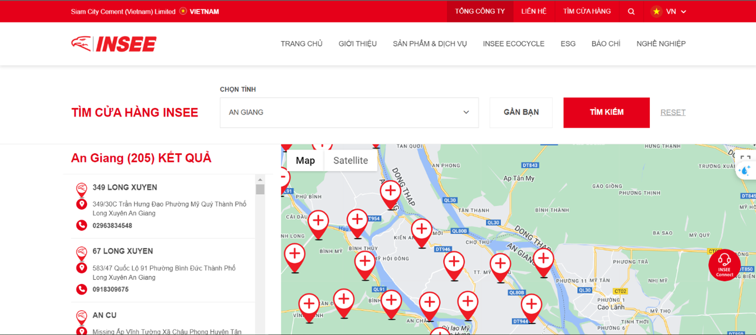756x335 pixels.
Task: Open the VN language dropdown
Action: click(x=669, y=12)
